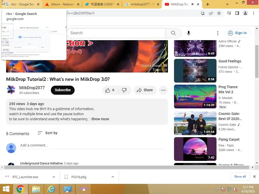
Task: Switch to CASSETTE tab
Action: click(x=102, y=5)
